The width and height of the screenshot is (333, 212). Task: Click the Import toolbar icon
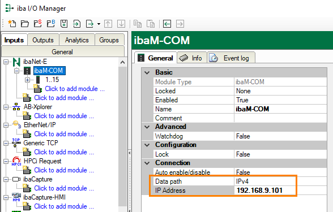(76, 24)
